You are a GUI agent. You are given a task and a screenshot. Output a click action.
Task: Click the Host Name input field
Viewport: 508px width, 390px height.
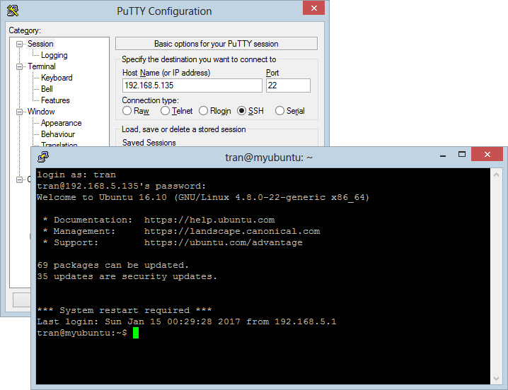[x=192, y=85]
